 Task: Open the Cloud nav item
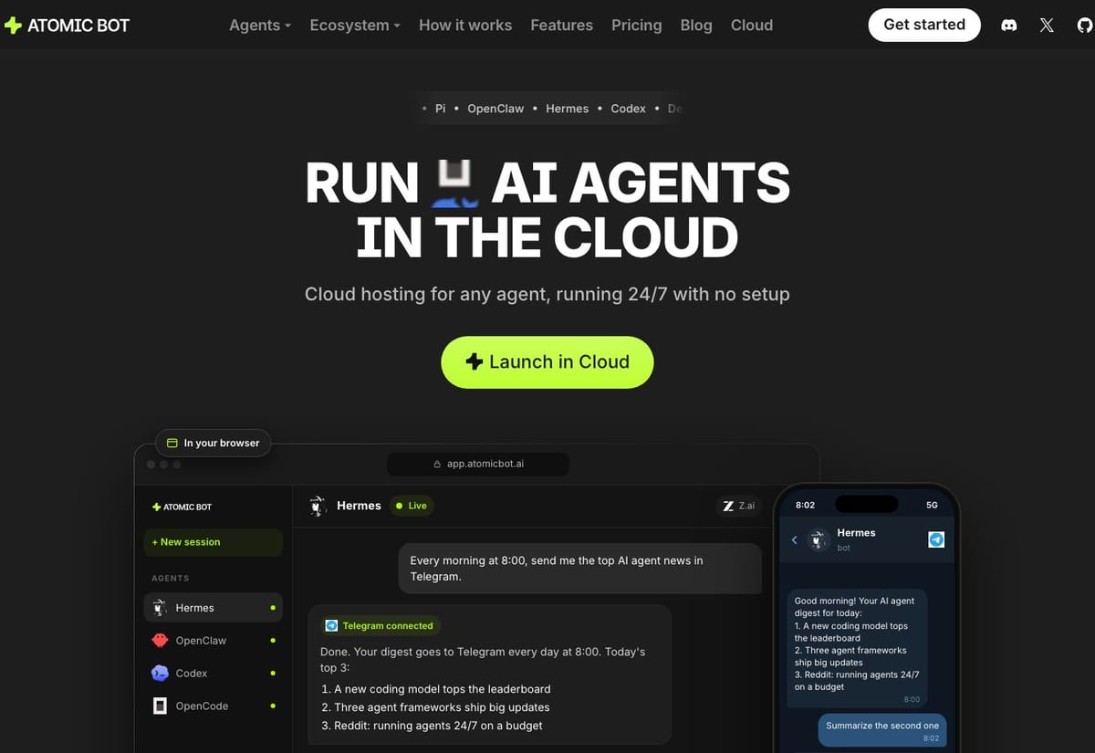pos(752,26)
